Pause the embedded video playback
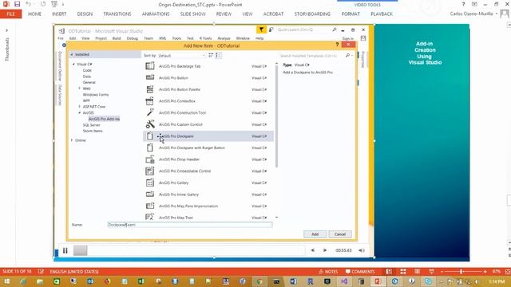This screenshot has width=511, height=287. [x=65, y=250]
